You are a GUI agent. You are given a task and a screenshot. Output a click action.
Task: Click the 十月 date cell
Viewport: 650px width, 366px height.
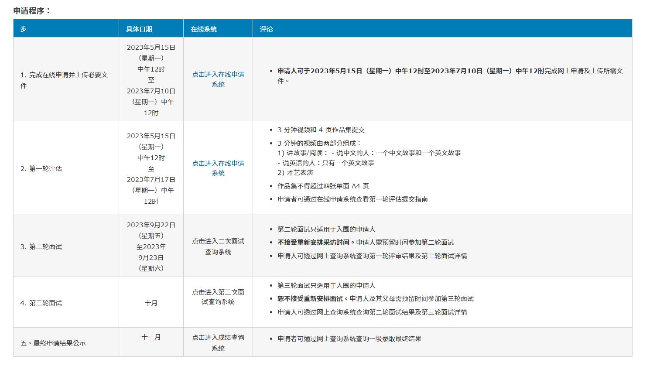point(151,302)
